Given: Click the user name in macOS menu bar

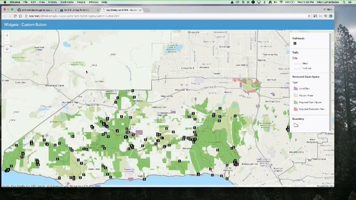Looking at the screenshot, I should 328,2.
